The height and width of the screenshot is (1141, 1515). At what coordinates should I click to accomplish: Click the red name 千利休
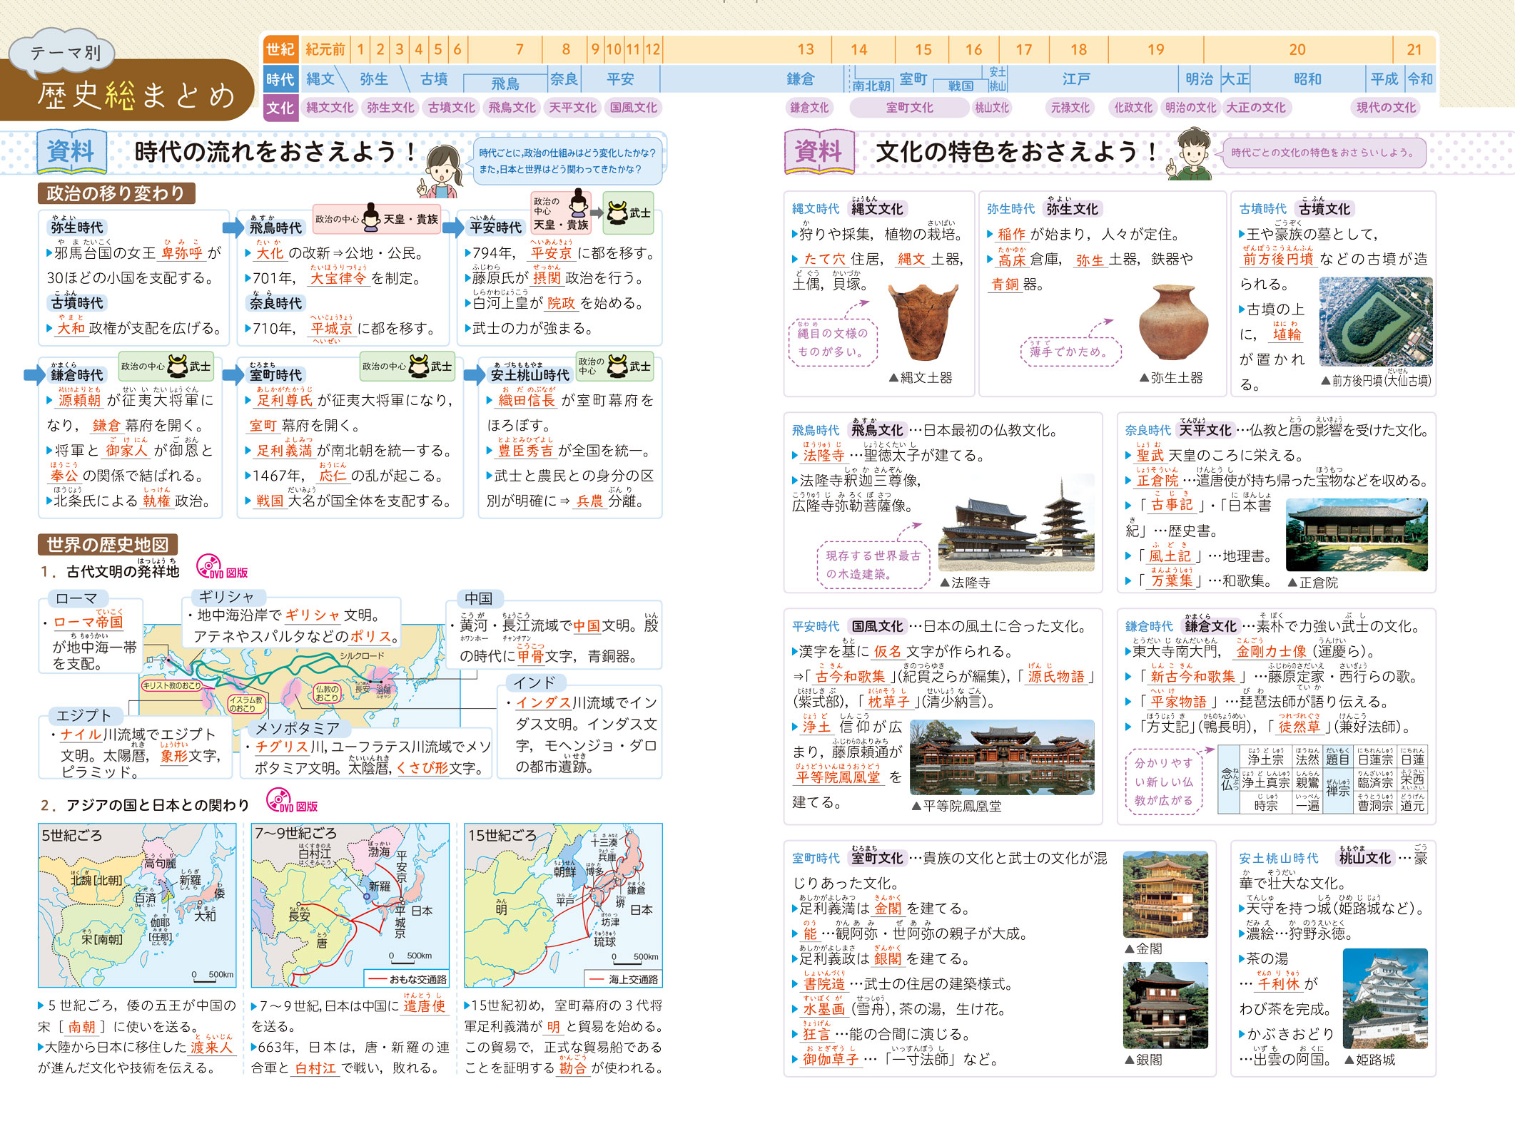[x=1278, y=984]
